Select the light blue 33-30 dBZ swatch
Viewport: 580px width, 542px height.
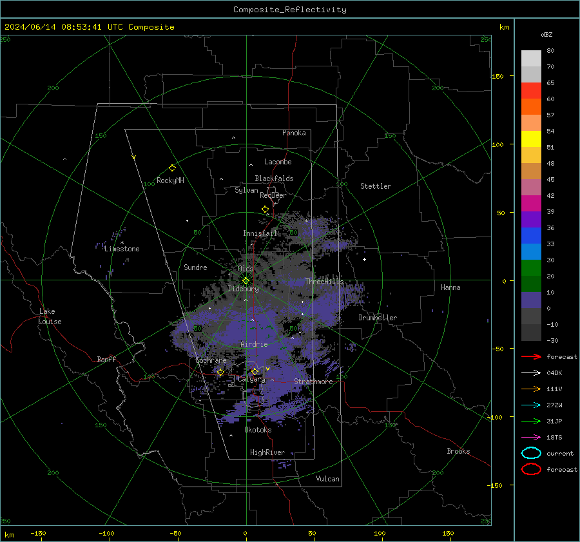[531, 252]
